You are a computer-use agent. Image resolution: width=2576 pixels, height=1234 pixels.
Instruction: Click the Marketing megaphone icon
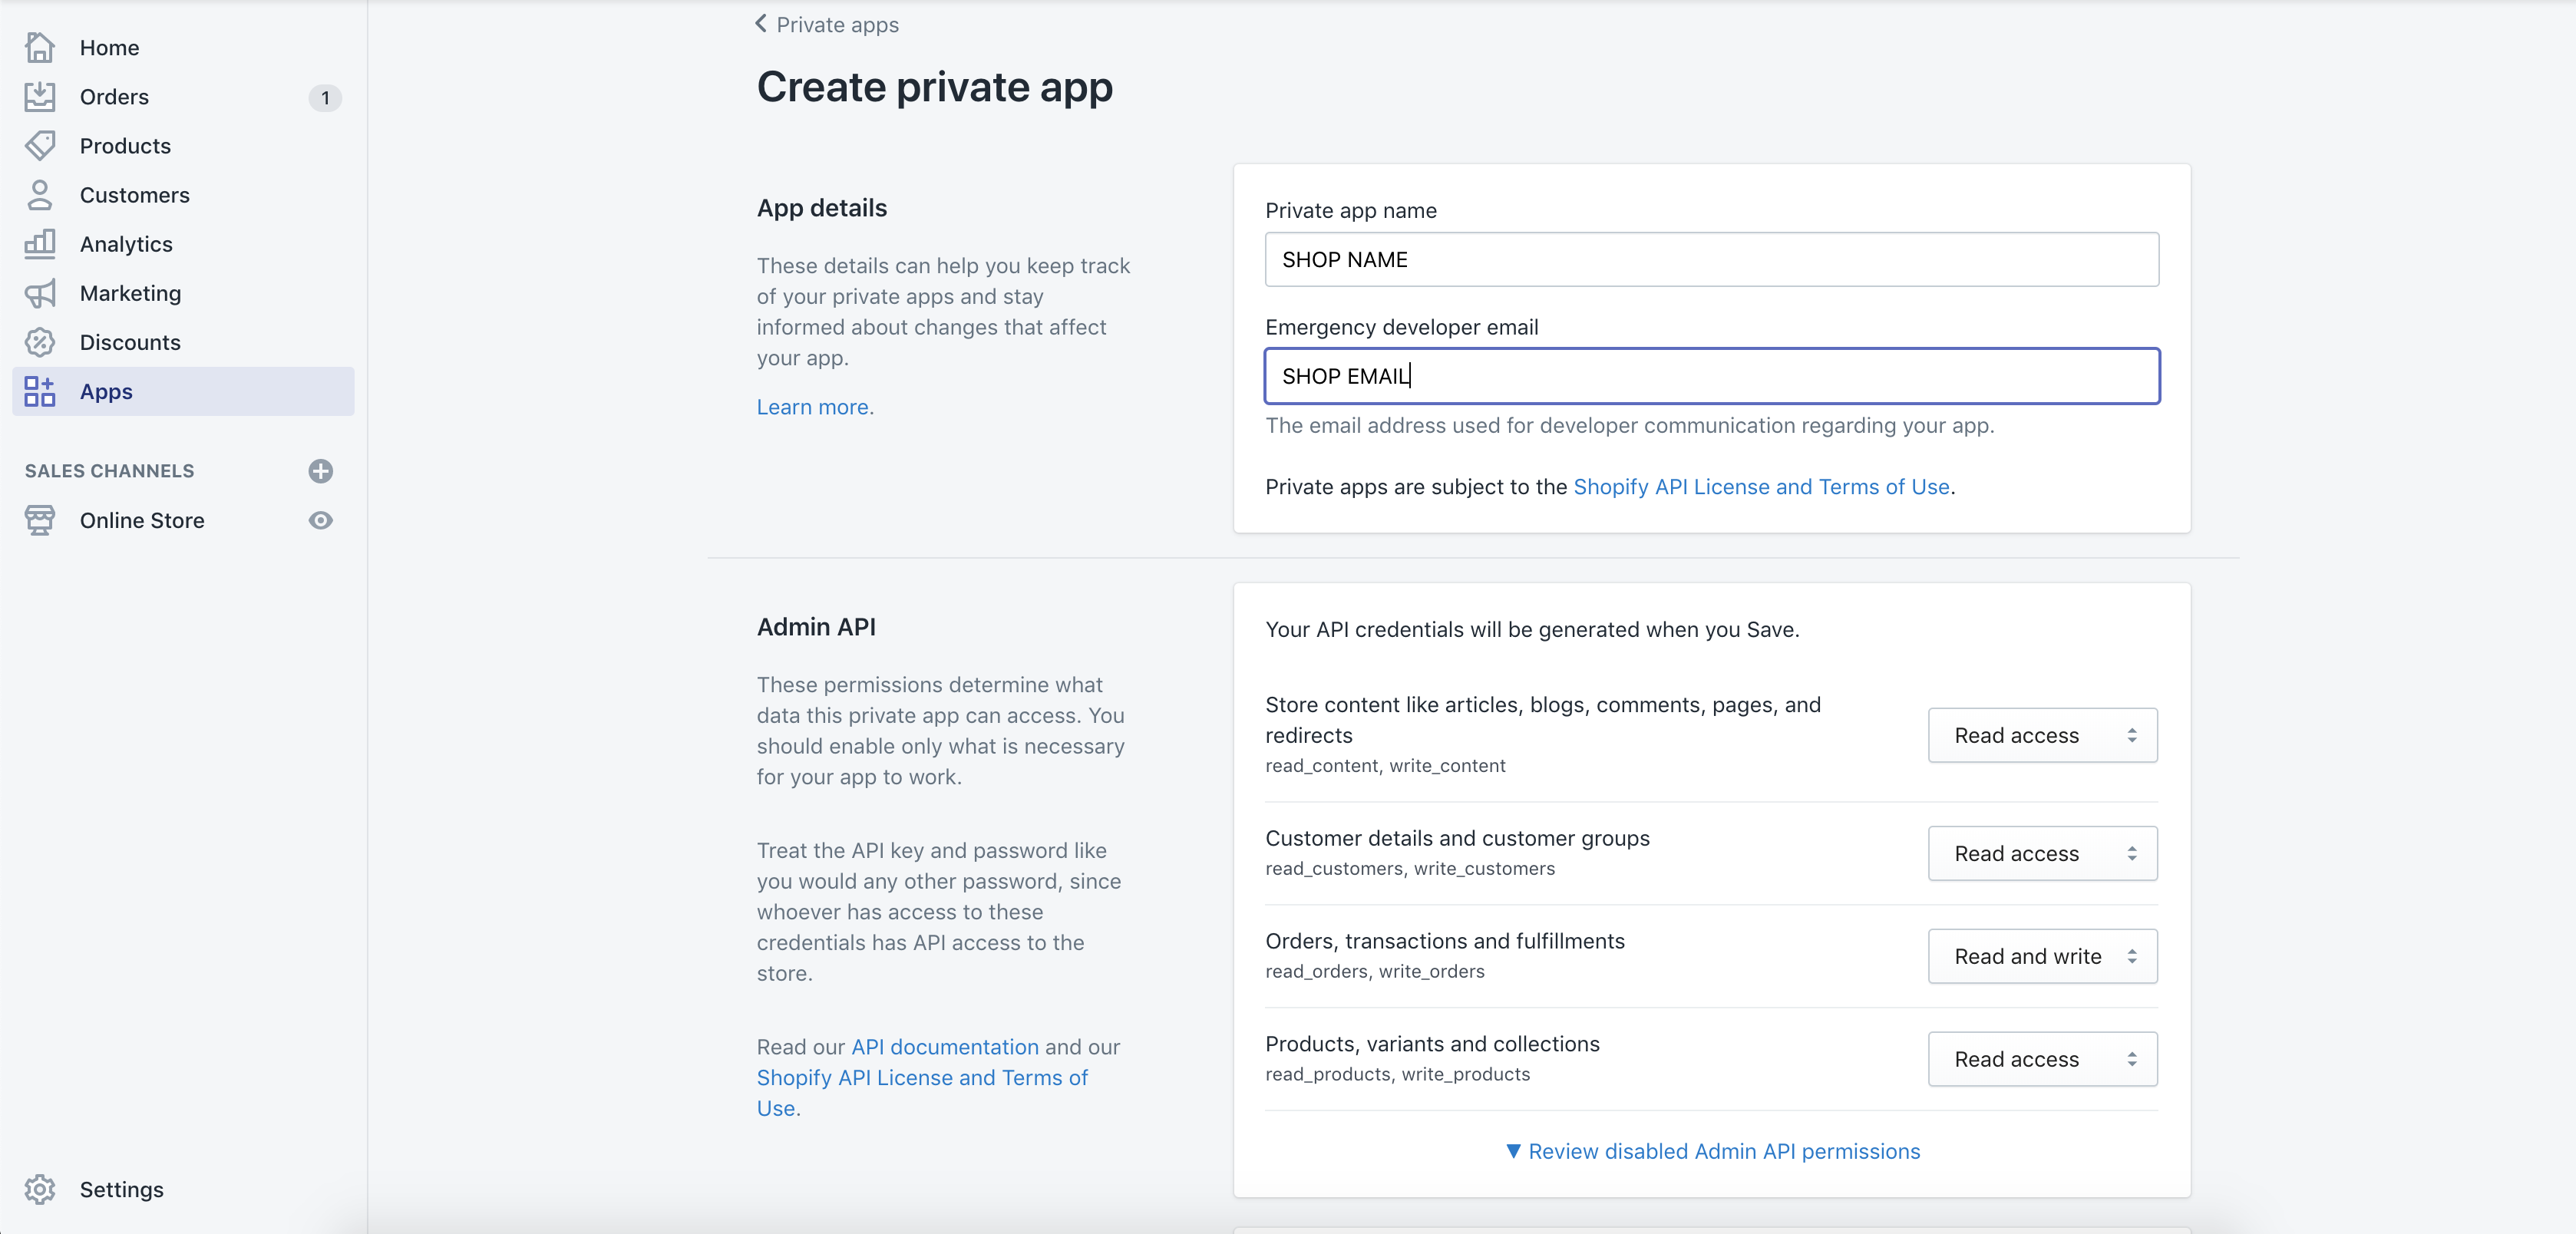(x=40, y=293)
